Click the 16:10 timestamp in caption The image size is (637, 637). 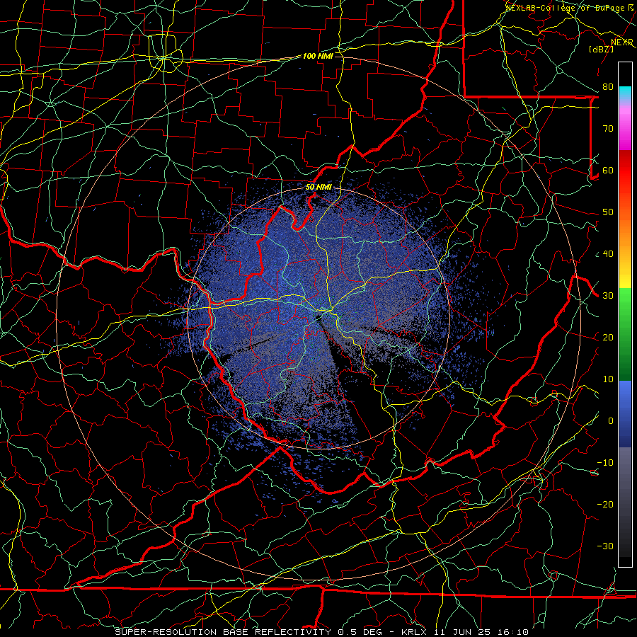click(514, 632)
